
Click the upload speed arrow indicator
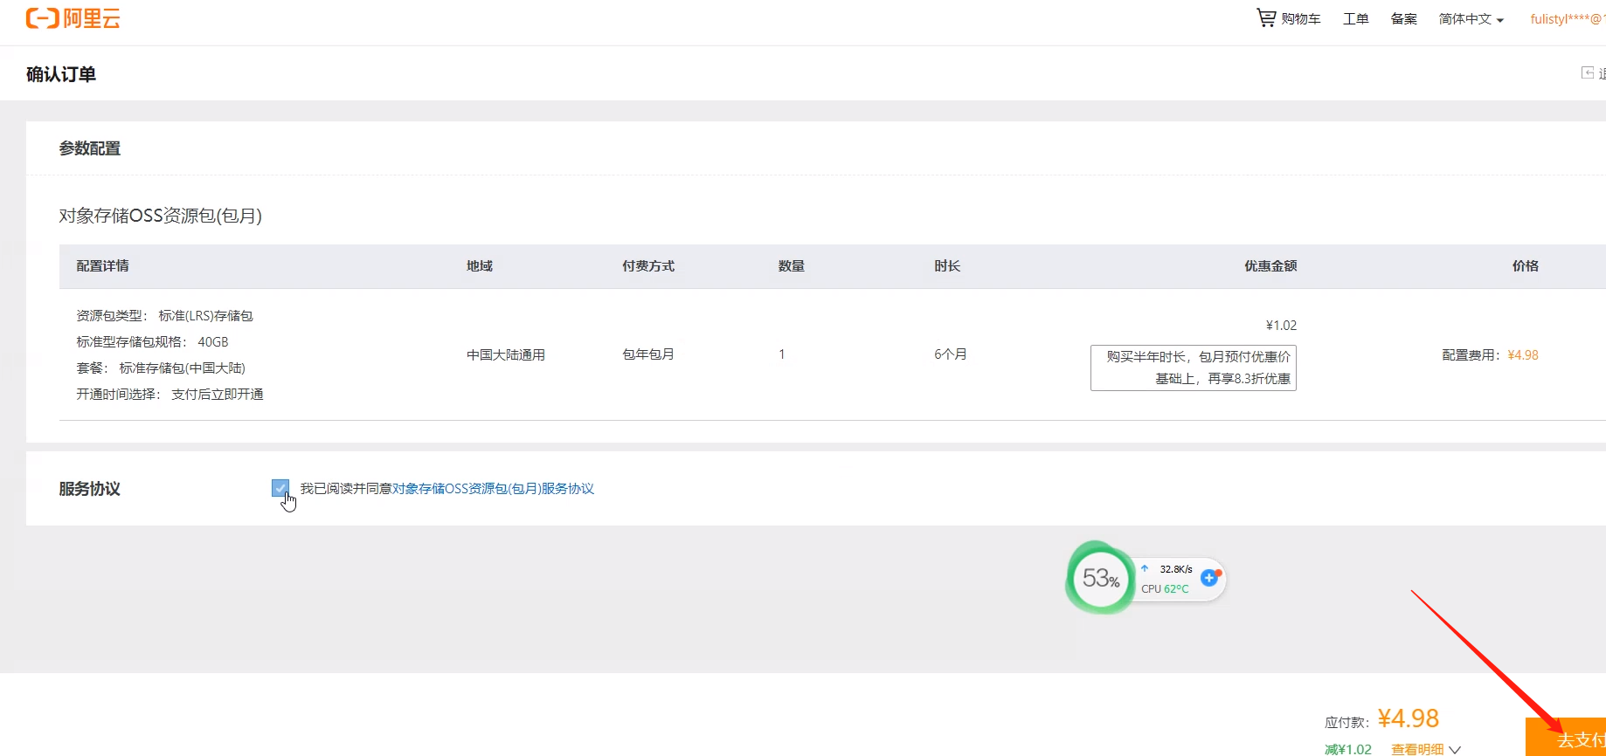(1145, 568)
